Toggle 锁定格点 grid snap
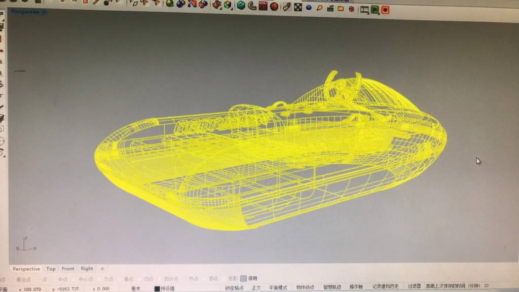Image resolution: width=519 pixels, height=292 pixels. point(234,288)
